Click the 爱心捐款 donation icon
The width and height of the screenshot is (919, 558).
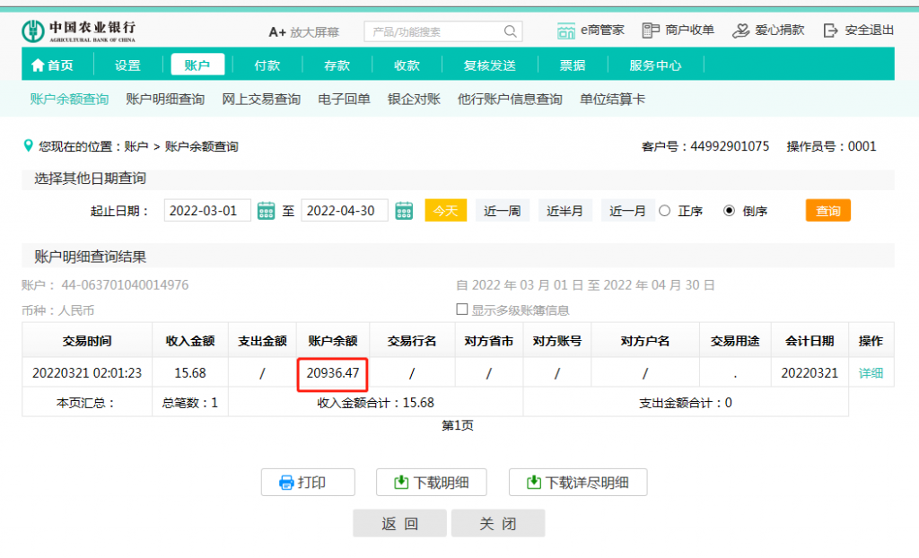[x=741, y=31]
